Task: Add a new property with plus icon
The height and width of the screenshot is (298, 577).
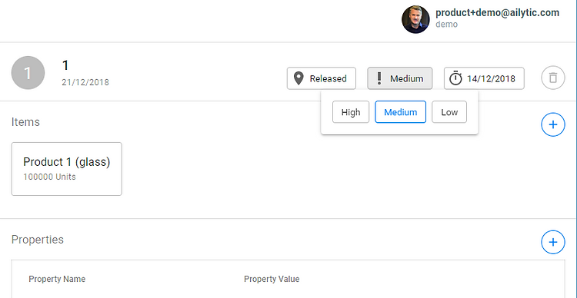Action: [552, 242]
